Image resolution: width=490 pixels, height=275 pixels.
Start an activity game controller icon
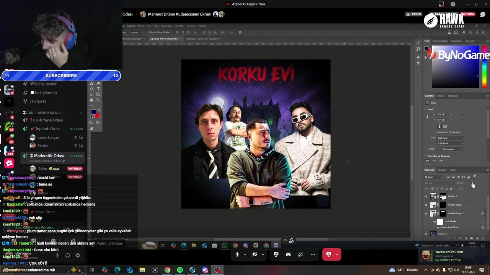pos(288,254)
